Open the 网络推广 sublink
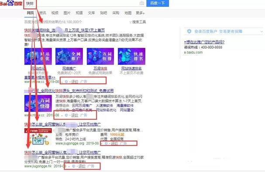This screenshot has height=172, width=265. pyautogui.click(x=69, y=68)
